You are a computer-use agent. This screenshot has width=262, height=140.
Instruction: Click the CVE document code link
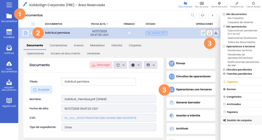(100, 118)
